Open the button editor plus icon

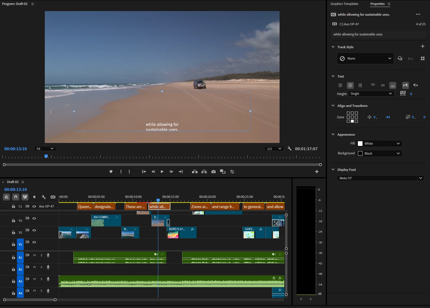(x=317, y=172)
